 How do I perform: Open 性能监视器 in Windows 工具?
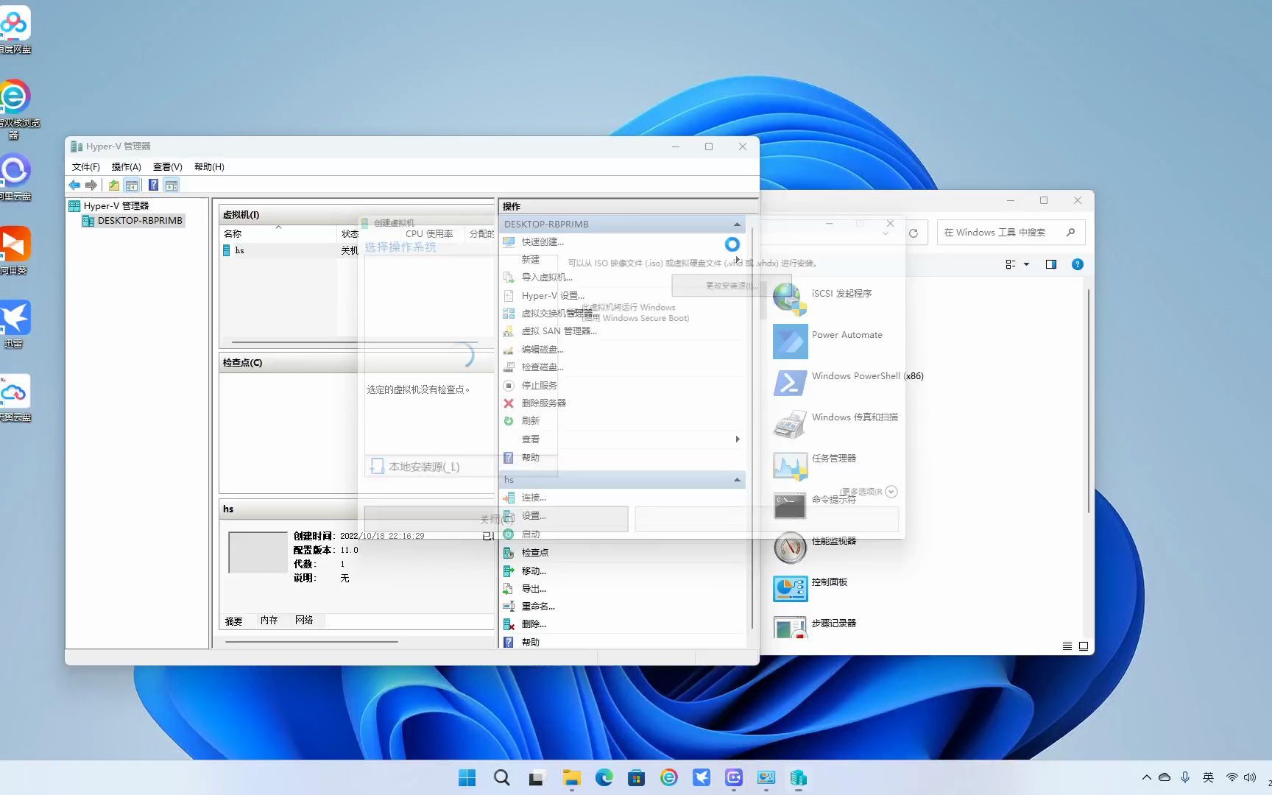pos(816,547)
